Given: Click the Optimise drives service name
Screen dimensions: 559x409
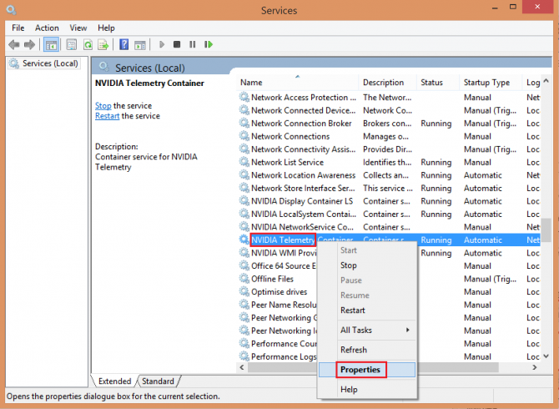Looking at the screenshot, I should 279,291.
